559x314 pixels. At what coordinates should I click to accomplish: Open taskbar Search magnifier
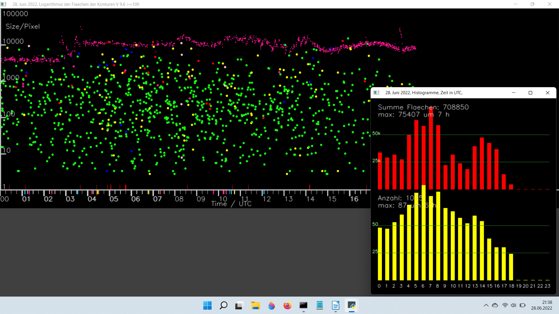[223, 305]
